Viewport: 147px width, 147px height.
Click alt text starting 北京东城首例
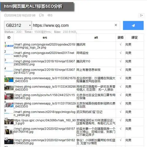(96, 105)
